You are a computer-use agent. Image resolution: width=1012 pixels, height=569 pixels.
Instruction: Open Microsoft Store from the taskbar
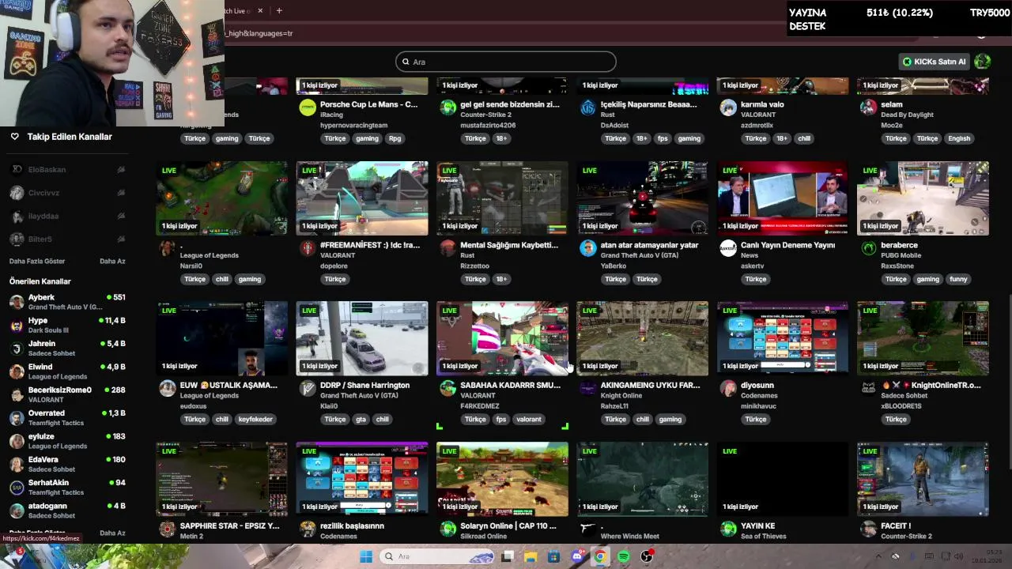553,556
